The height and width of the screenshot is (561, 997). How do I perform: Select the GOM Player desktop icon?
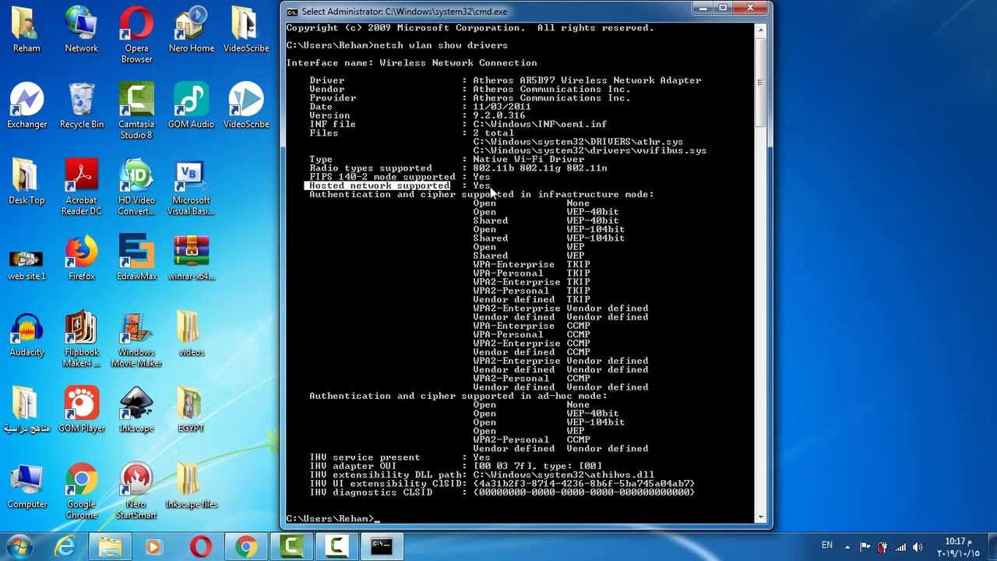[81, 410]
